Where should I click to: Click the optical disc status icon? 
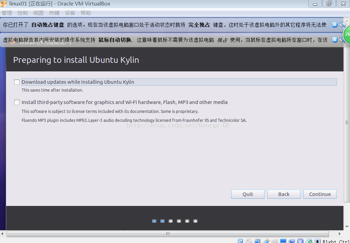249,241
